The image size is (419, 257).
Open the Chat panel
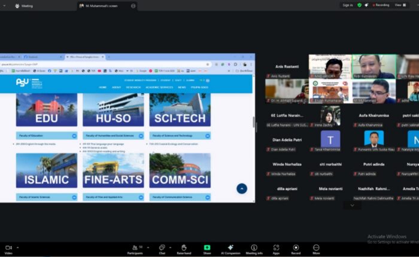162,247
